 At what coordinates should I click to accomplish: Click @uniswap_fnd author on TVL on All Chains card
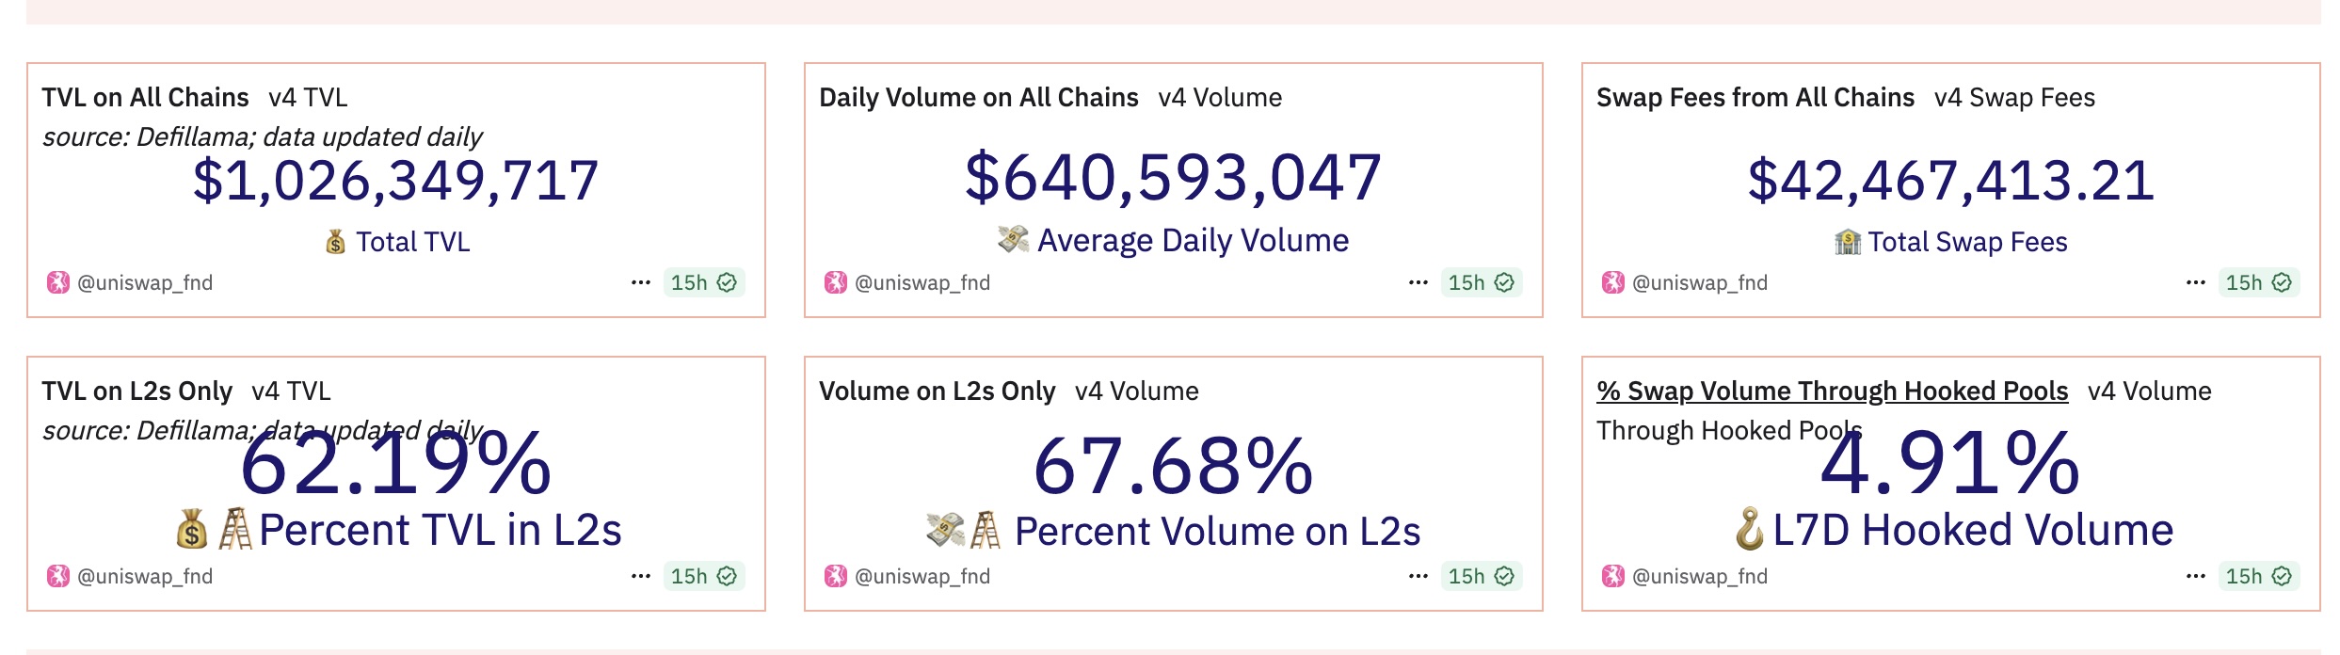[x=145, y=282]
